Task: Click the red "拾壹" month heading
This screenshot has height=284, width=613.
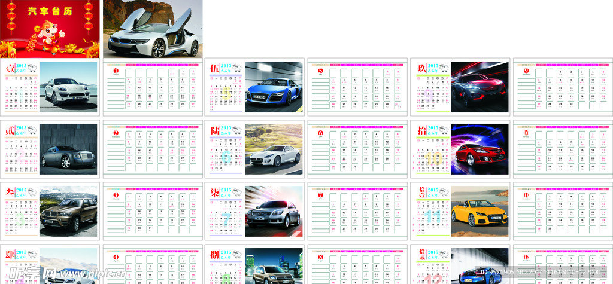Action: 422,192
